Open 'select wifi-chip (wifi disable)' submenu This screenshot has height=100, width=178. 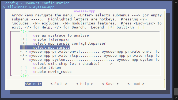click(x=73, y=64)
